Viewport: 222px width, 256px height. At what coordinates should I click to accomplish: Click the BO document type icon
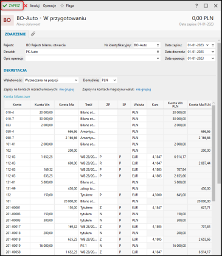pos(7,20)
